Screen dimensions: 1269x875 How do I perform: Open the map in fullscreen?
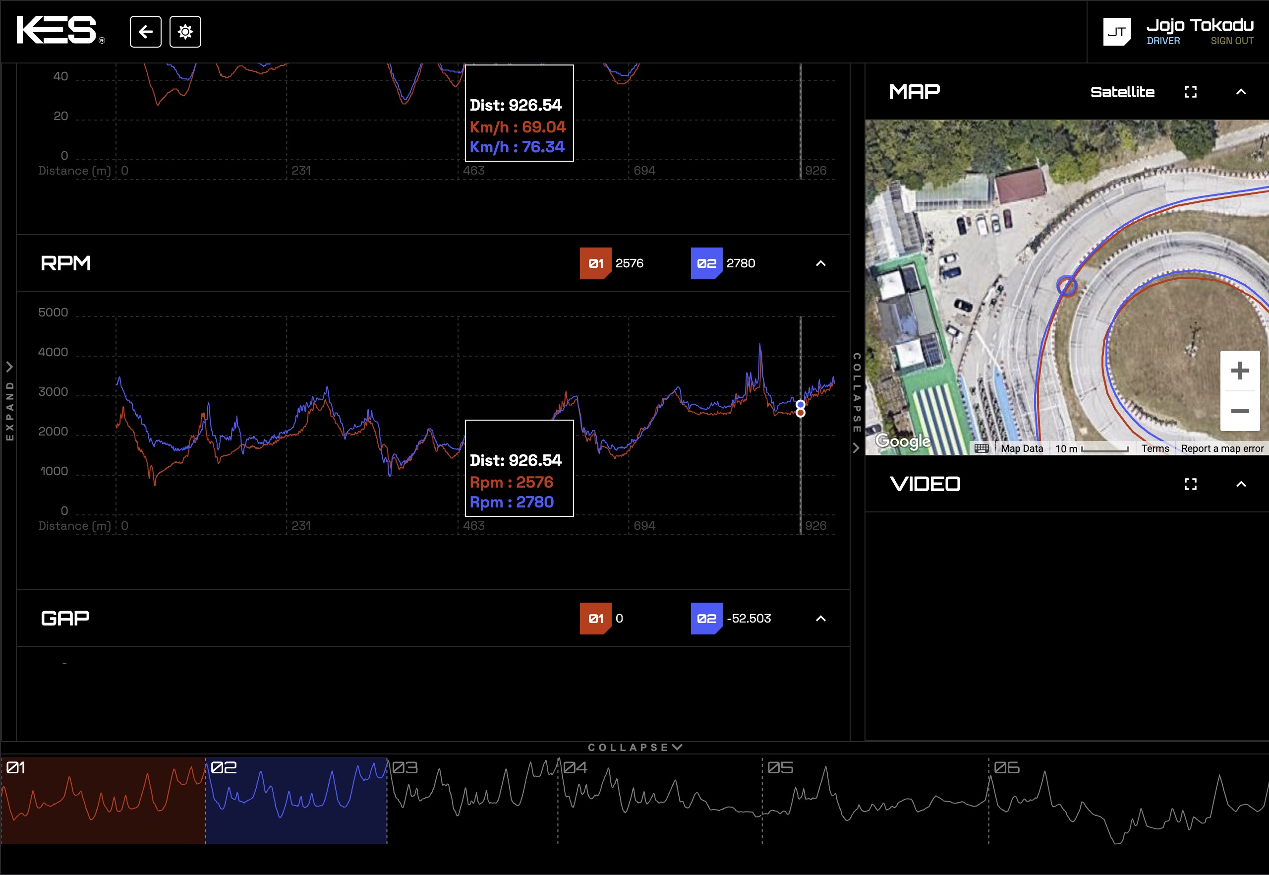[1190, 92]
